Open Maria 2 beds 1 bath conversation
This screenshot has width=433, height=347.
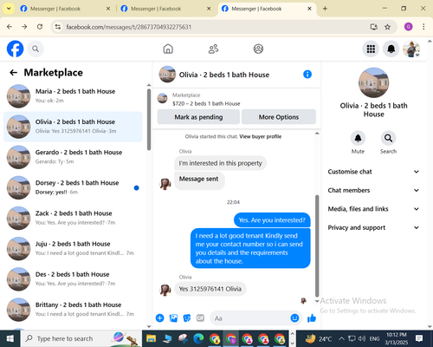pyautogui.click(x=73, y=96)
